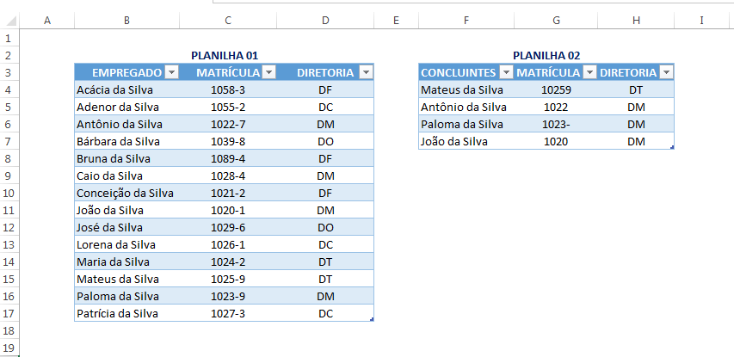Select matrícula cell 10259

click(x=556, y=89)
